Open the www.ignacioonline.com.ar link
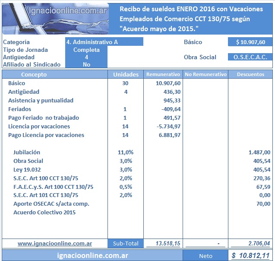The width and height of the screenshot is (275, 261). pyautogui.click(x=55, y=244)
